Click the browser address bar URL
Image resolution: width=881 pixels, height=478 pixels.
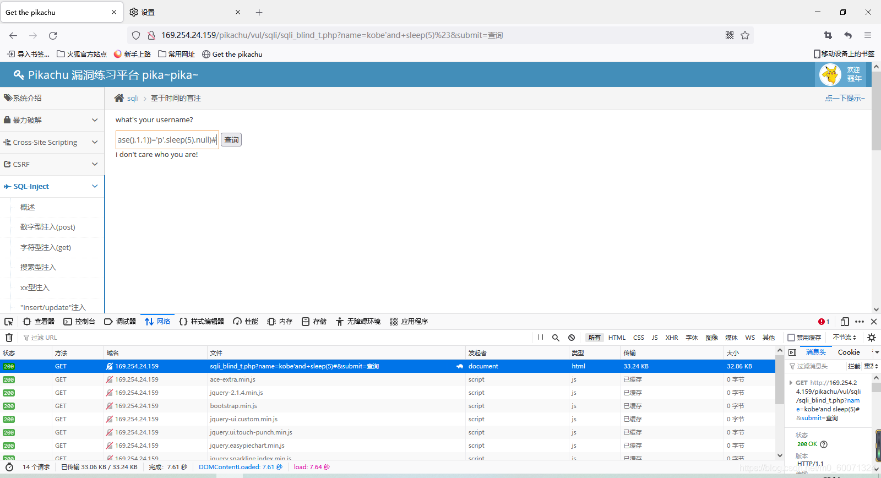pyautogui.click(x=332, y=35)
